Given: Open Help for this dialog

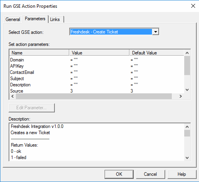Looking at the screenshot, I should click(182, 174).
